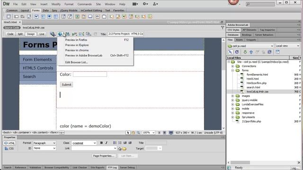This screenshot has height=170, width=303.
Task: Choose Preview in chrome
Action: point(96,51)
